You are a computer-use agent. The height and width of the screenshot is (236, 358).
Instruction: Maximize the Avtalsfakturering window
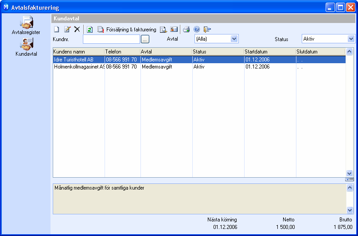[340, 8]
